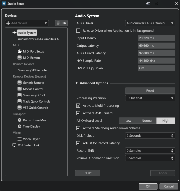Disable Activate ASIO-Guard checkbox

(78, 113)
